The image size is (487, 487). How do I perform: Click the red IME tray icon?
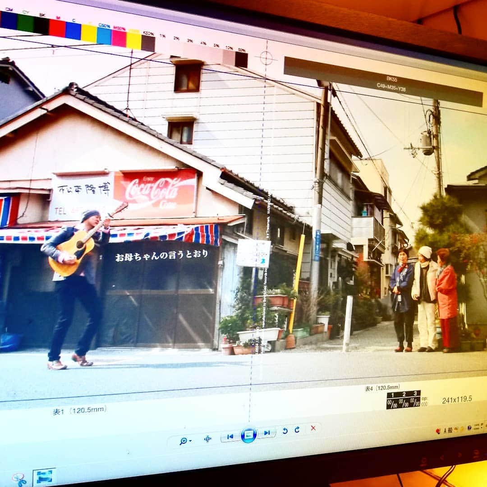click(x=438, y=431)
